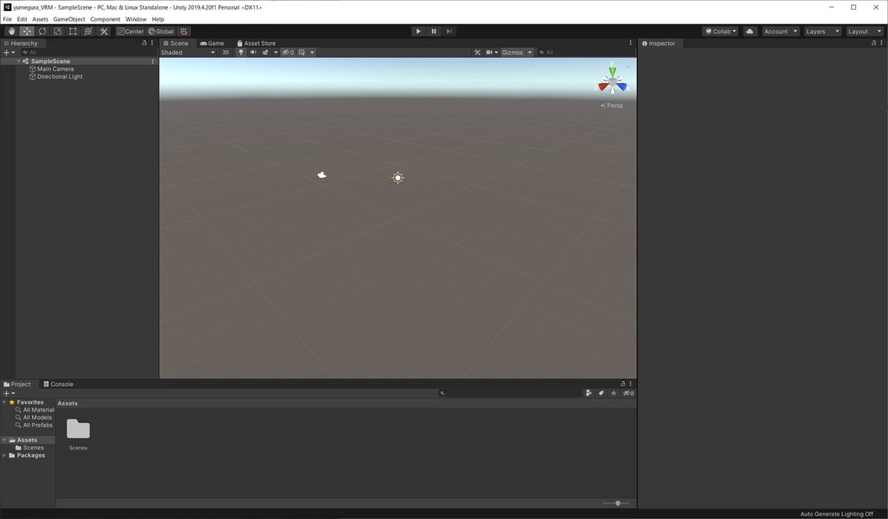888x519 pixels.
Task: Open the GameObject menu
Action: click(68, 18)
